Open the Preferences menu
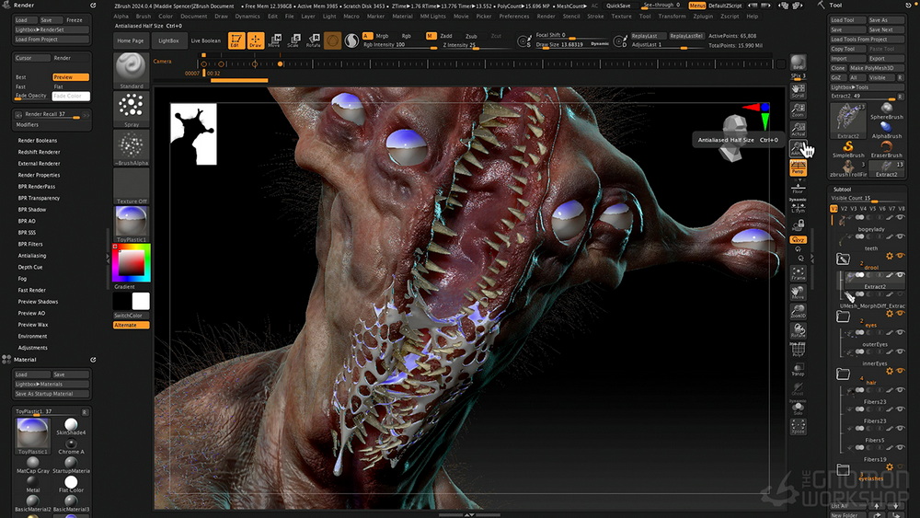Viewport: 920px width, 518px height. tap(514, 17)
